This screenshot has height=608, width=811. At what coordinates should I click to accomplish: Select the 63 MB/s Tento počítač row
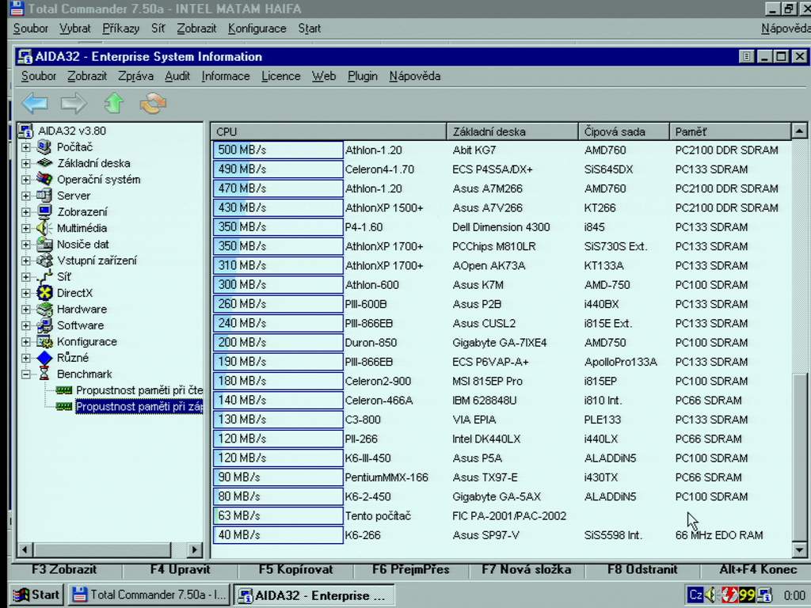pos(501,515)
